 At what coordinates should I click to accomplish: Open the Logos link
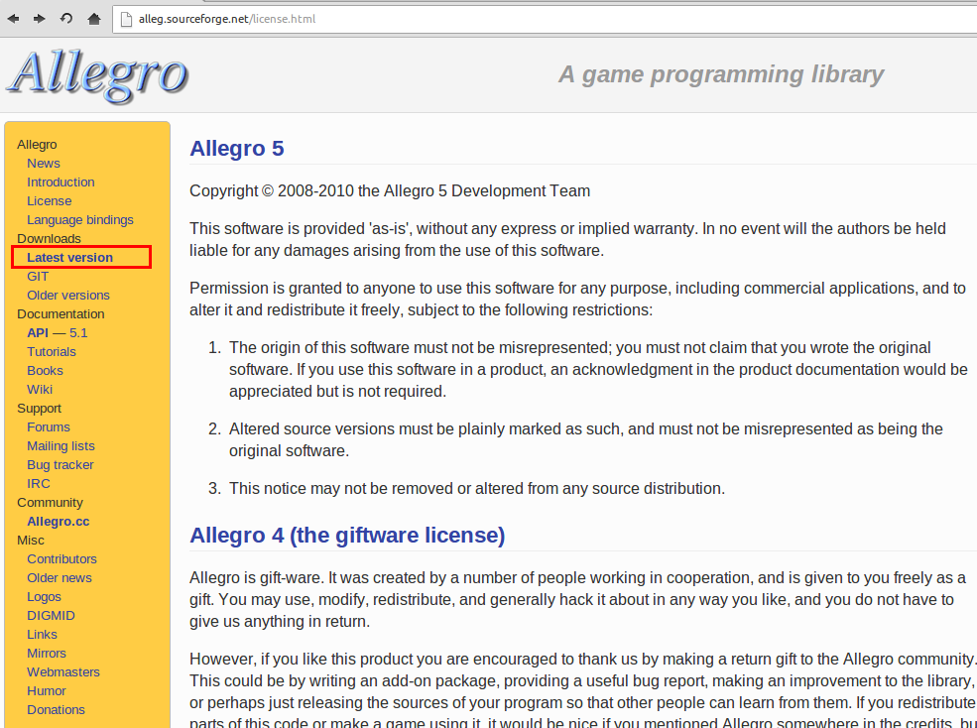(44, 596)
